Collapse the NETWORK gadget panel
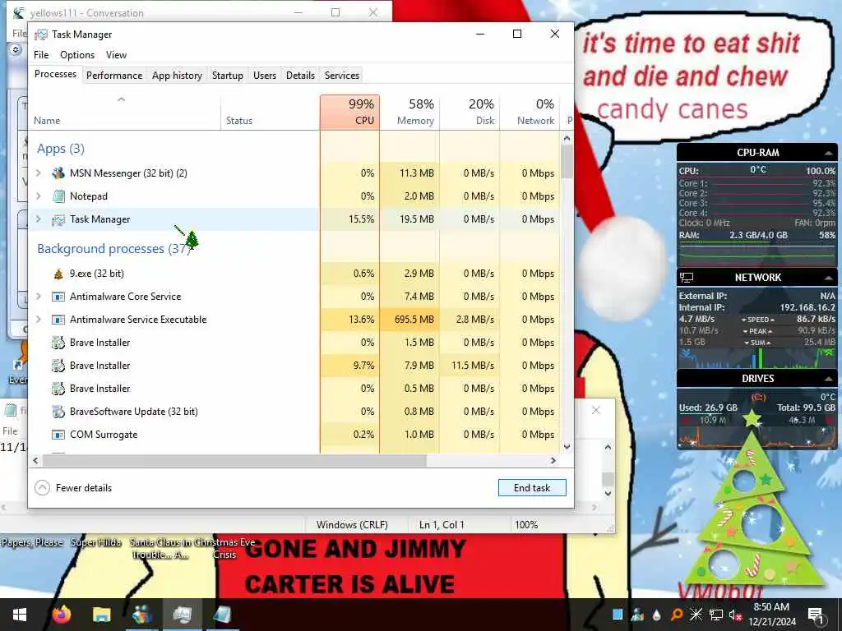 click(828, 278)
